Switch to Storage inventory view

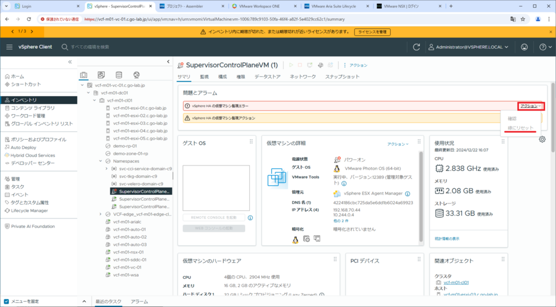pos(119,75)
